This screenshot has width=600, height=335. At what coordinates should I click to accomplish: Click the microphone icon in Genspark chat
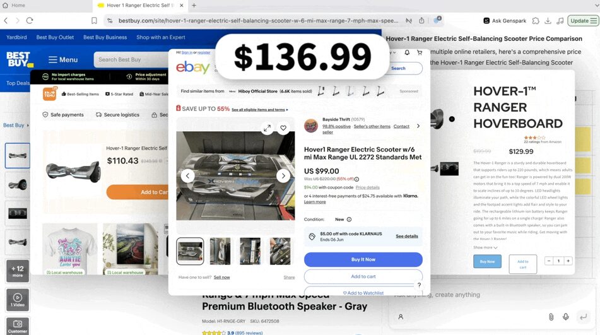(565, 317)
